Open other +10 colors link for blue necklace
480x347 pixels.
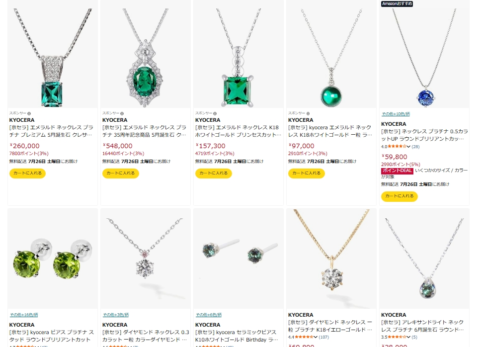point(396,114)
